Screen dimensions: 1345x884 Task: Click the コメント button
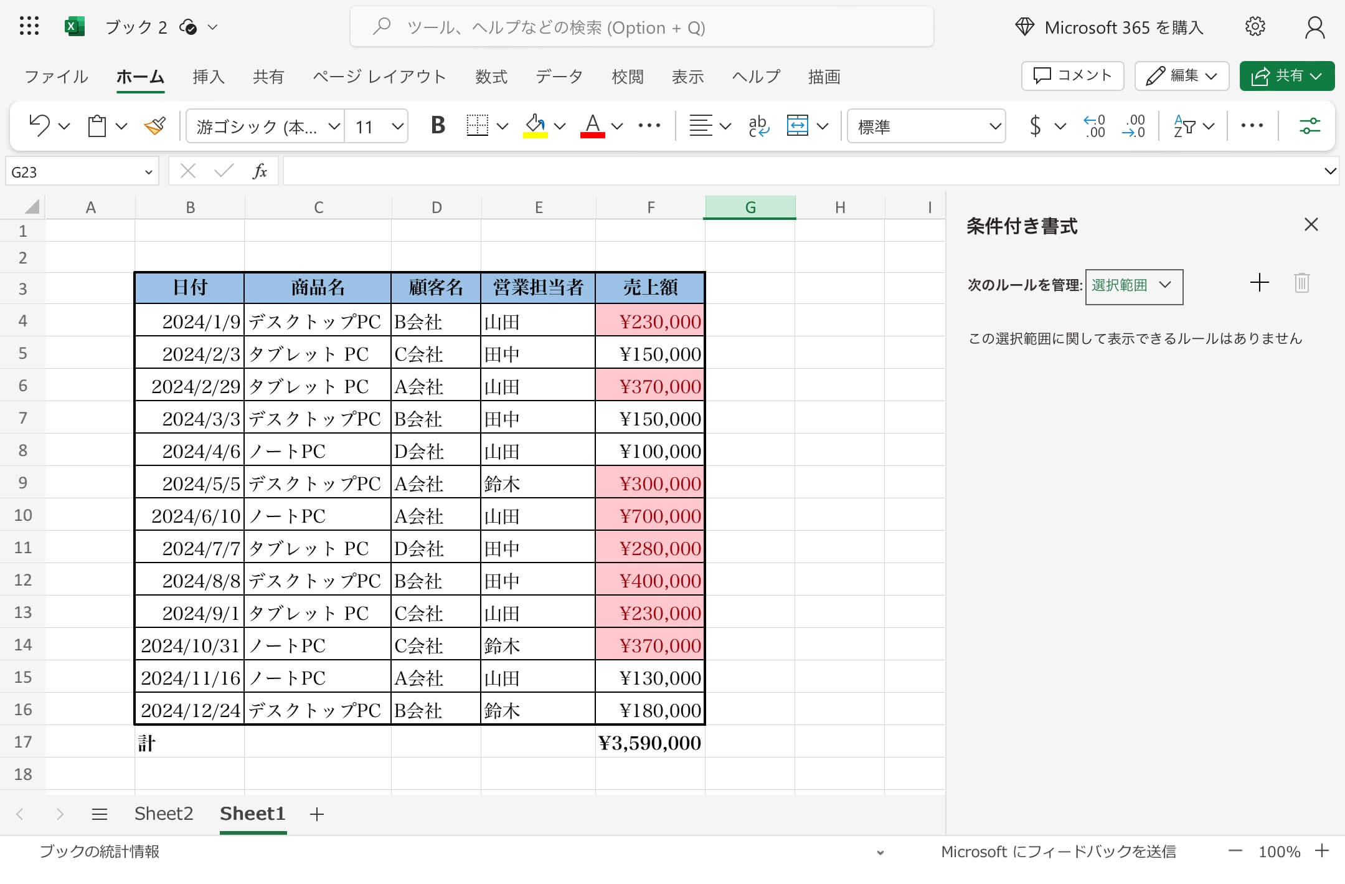(x=1072, y=75)
